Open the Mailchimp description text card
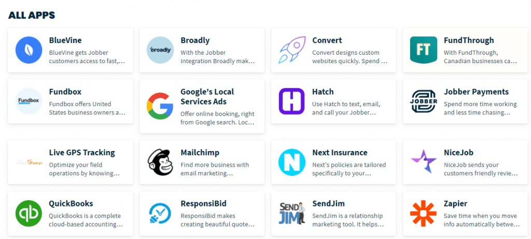Viewport: 531px width, 239px height. pos(215,169)
